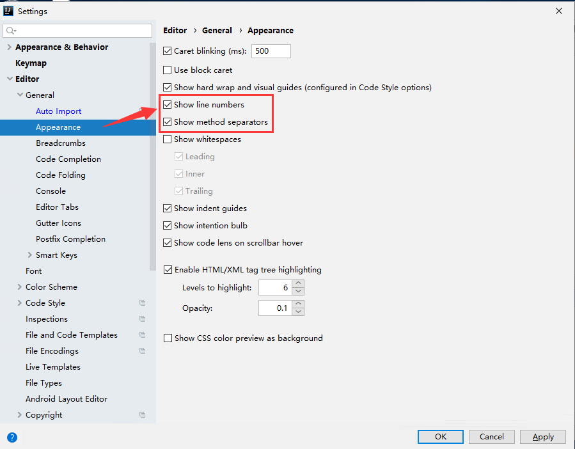Open Keymap settings
The width and height of the screenshot is (575, 449).
[x=31, y=63]
